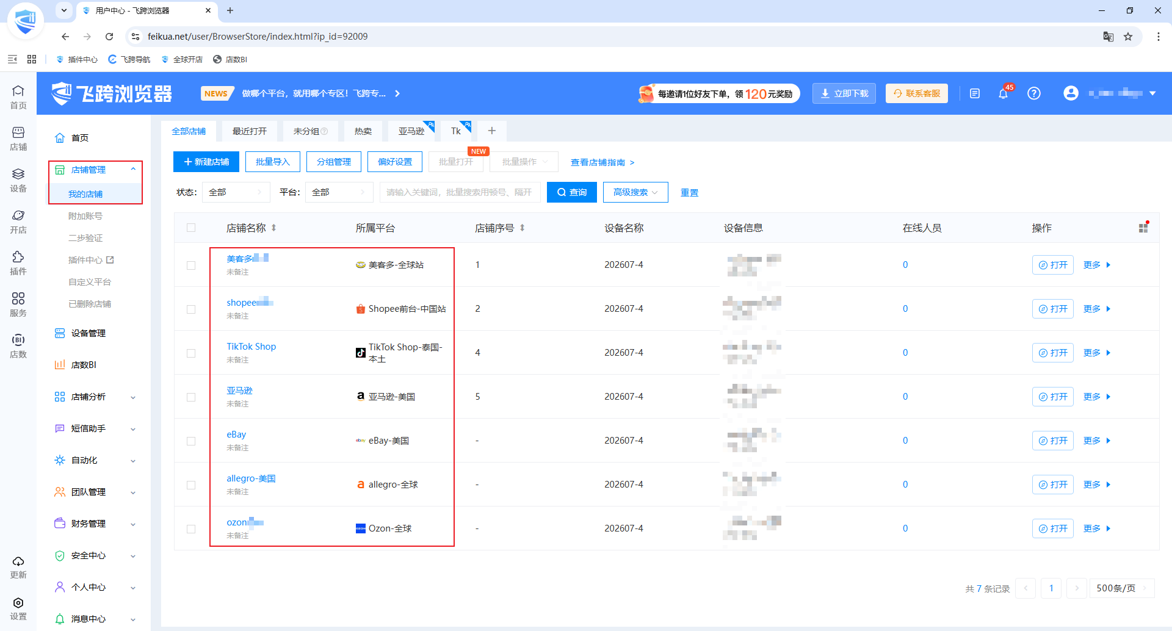1172x631 pixels.
Task: Open the 设备 device icon in left rail
Action: (x=18, y=180)
